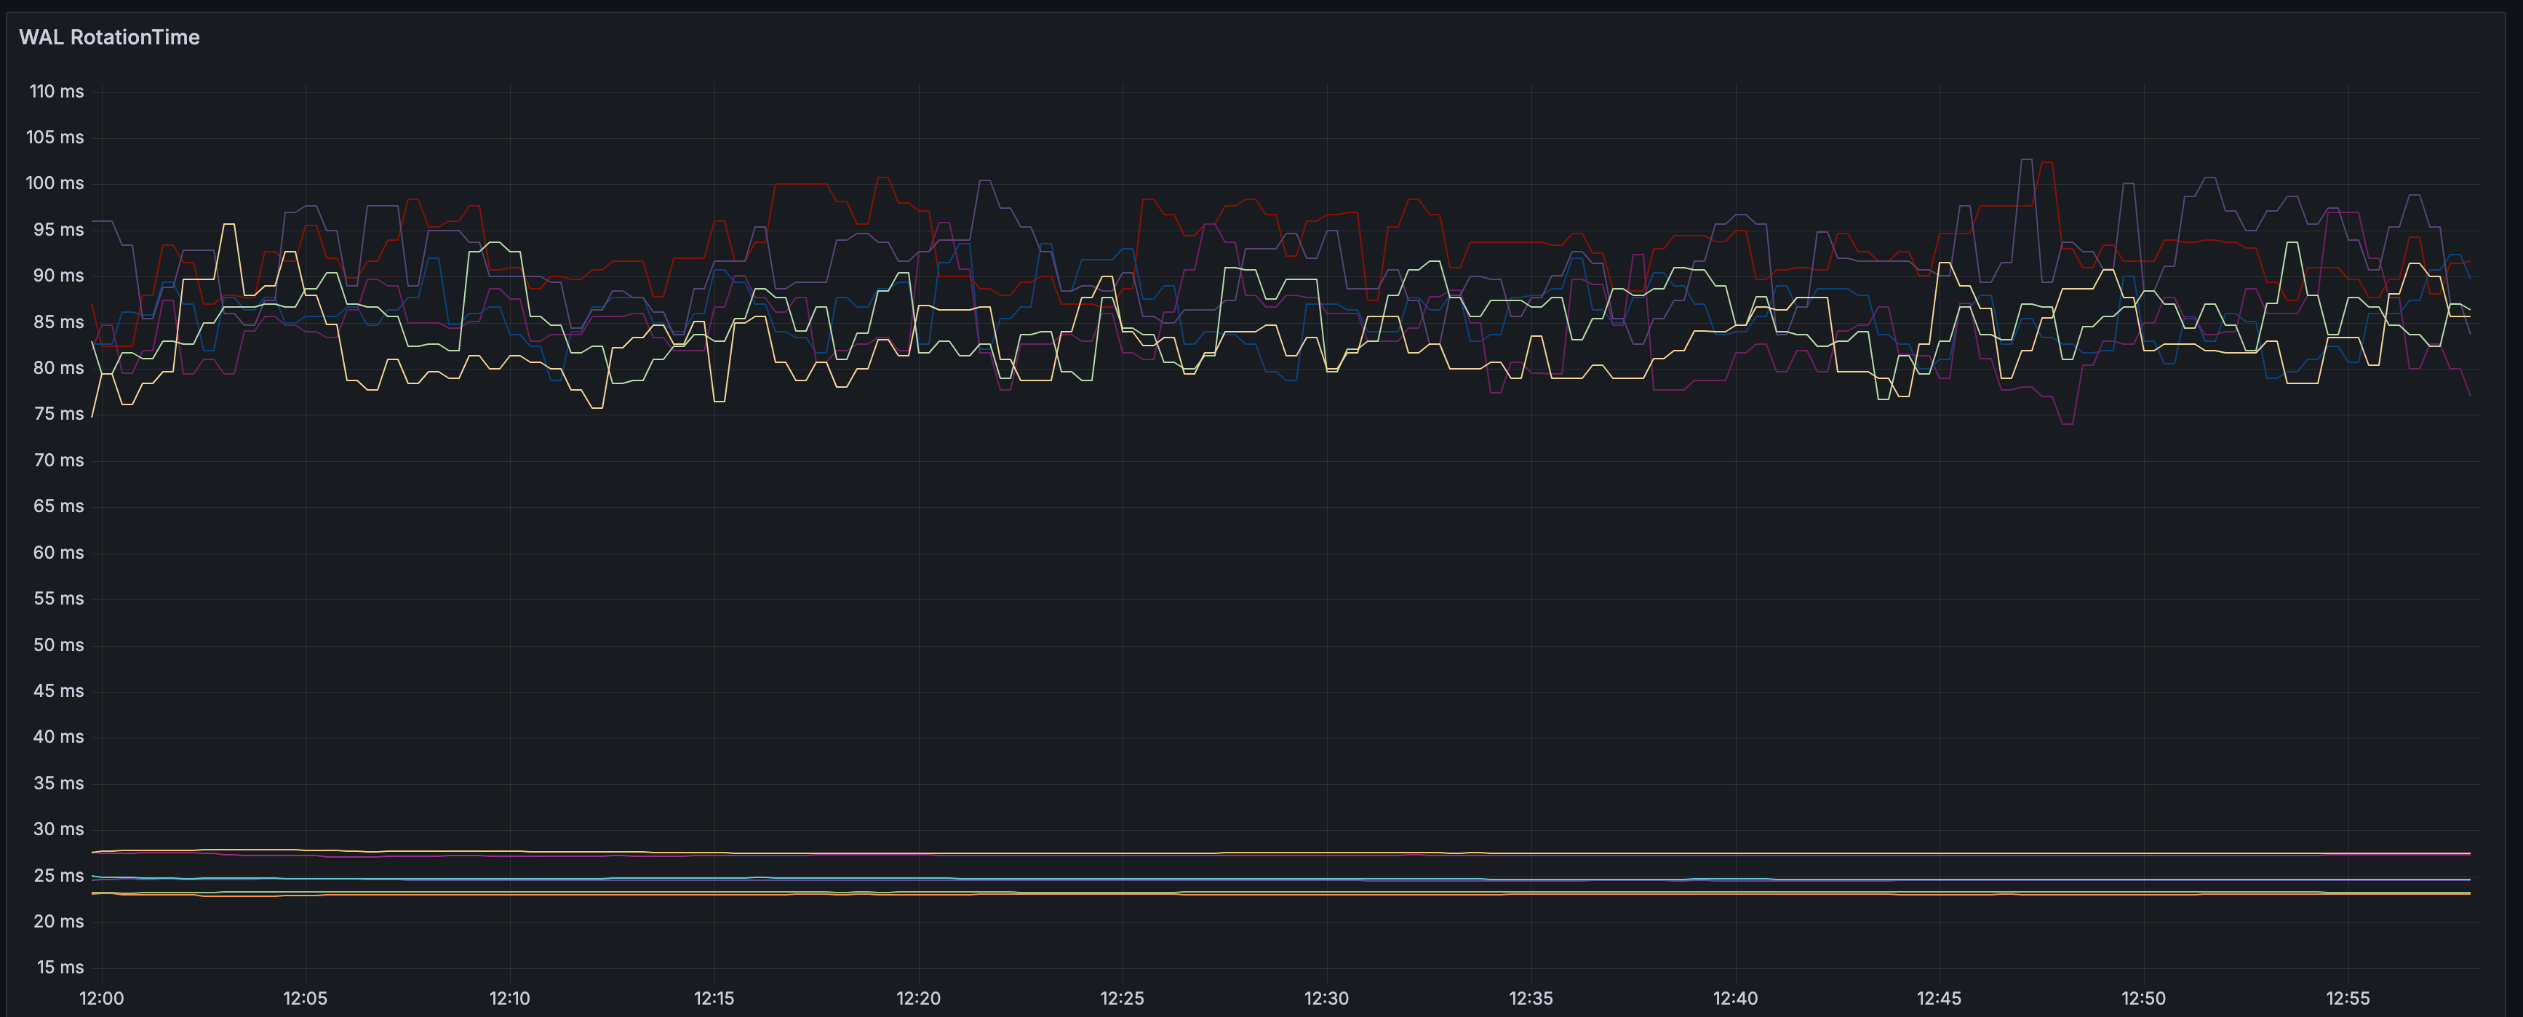The width and height of the screenshot is (2523, 1017).
Task: Click the 12:10 time axis label
Action: coord(509,998)
